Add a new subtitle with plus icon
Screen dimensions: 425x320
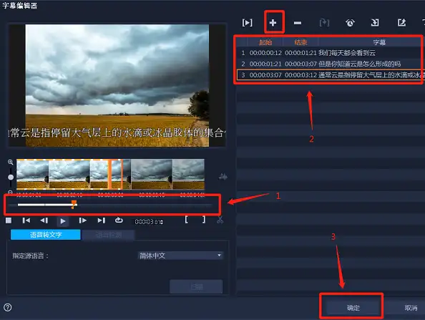point(273,23)
